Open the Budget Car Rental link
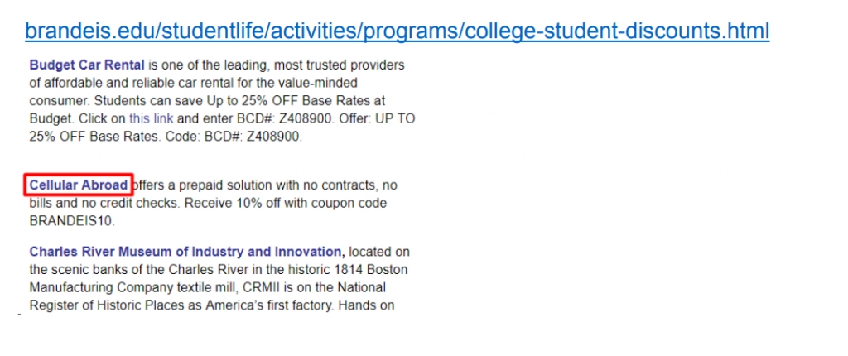Image resolution: width=848 pixels, height=356 pixels. tap(87, 65)
